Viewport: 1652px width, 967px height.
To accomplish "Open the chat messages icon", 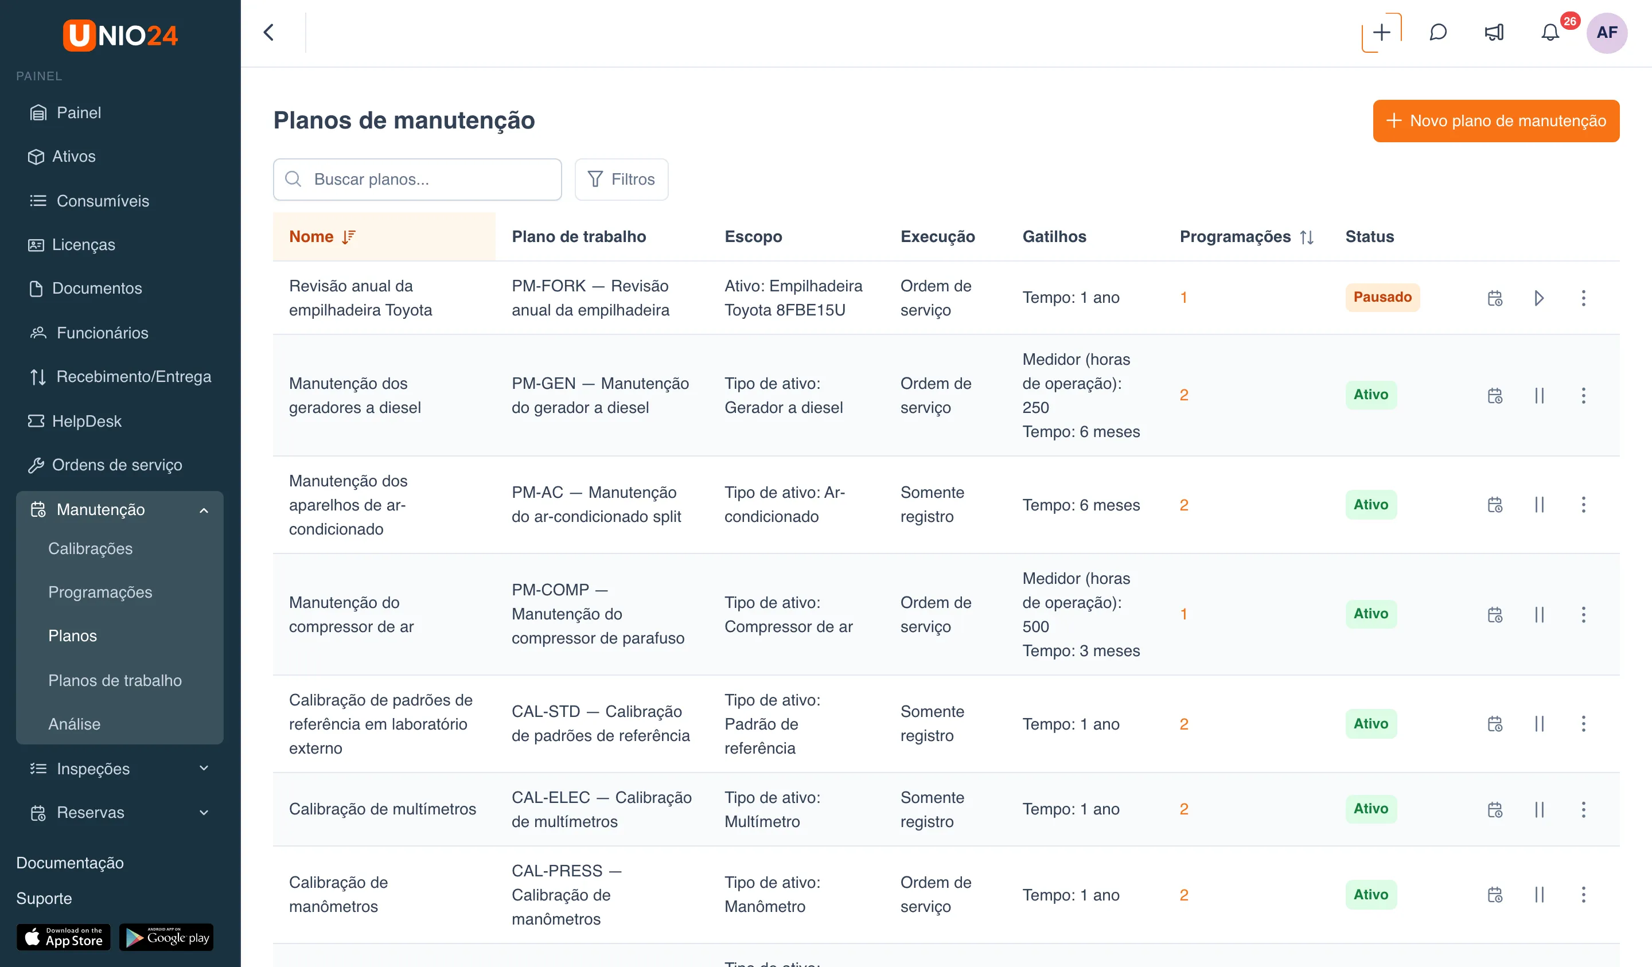I will click(1437, 32).
